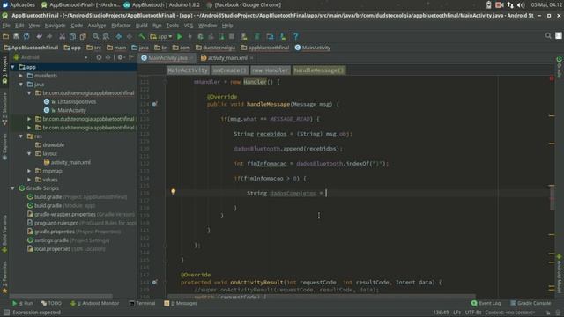Viewport: 564px width, 317px height.
Task: Open the Terminal tool window
Action: [x=142, y=303]
